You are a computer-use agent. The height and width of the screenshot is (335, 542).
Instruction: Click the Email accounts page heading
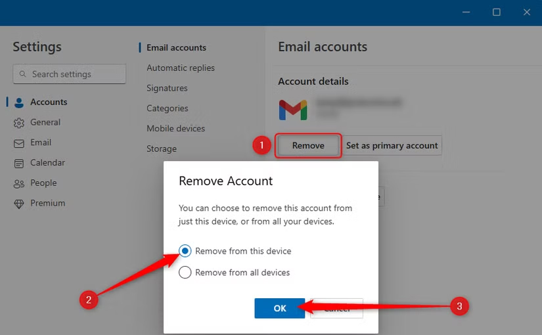pos(323,47)
